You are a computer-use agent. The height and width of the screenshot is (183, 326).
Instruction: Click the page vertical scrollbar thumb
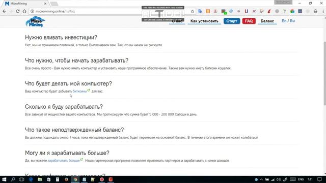point(324,73)
